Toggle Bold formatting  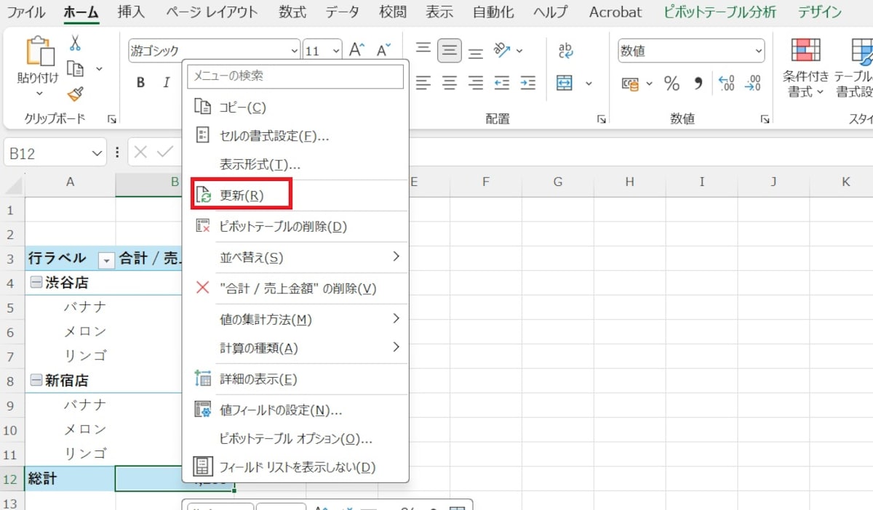140,83
